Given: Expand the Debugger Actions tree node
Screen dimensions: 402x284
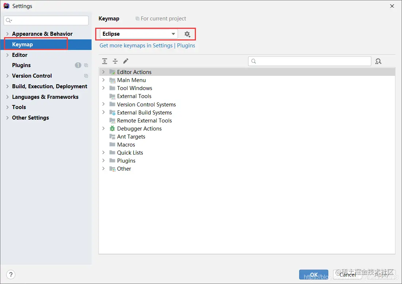Looking at the screenshot, I should (103, 128).
